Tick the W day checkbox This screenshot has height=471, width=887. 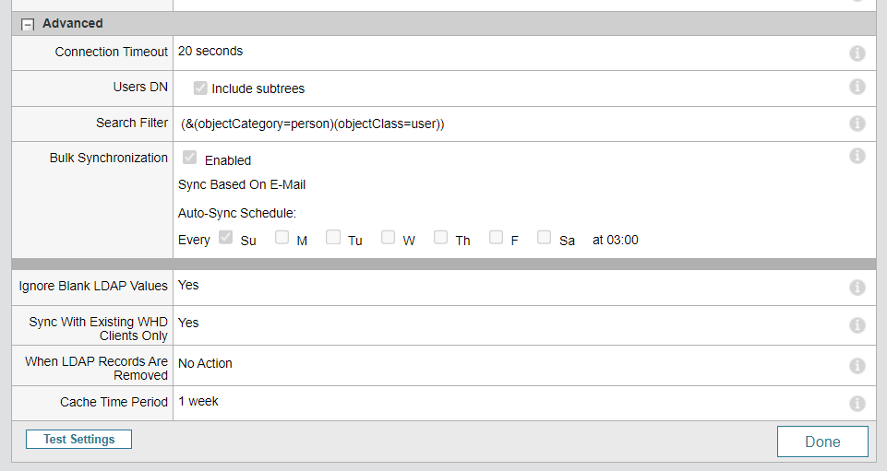(x=389, y=238)
